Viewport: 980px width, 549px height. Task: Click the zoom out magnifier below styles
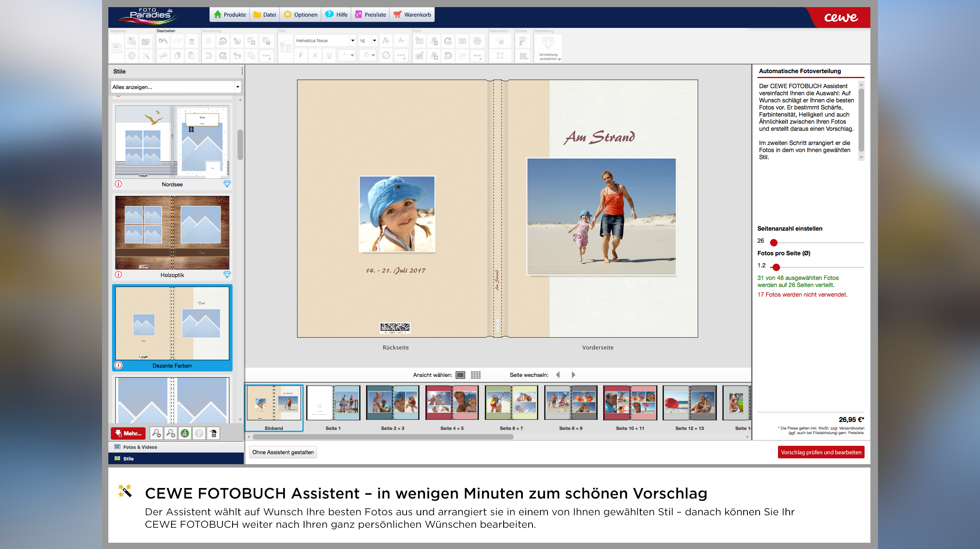pos(156,433)
